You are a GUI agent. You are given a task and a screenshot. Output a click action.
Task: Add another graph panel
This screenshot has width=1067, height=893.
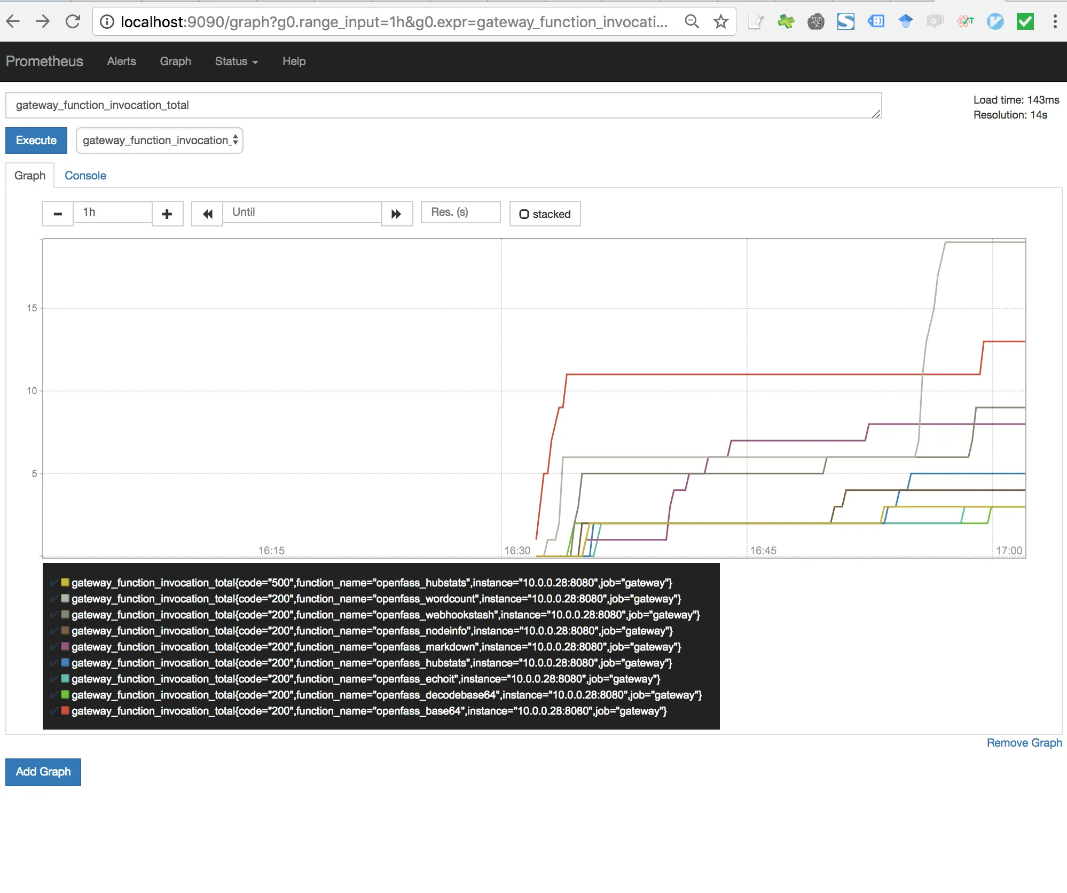tap(43, 772)
